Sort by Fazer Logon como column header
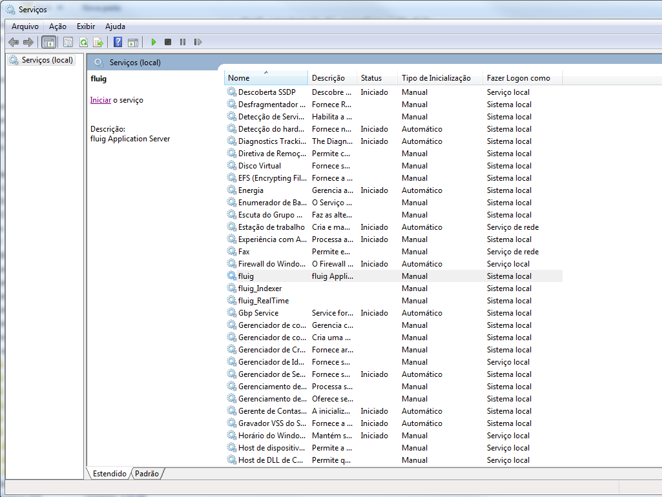The image size is (662, 497). click(522, 77)
